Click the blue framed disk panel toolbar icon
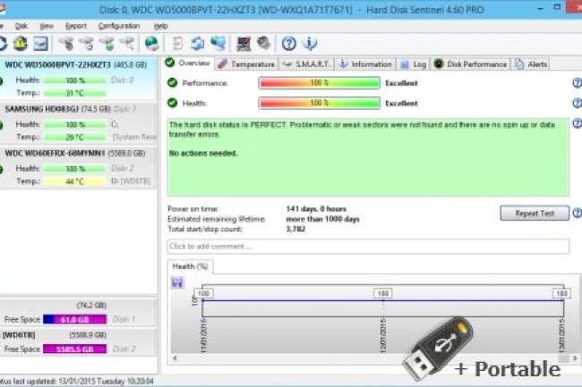 [x=41, y=44]
